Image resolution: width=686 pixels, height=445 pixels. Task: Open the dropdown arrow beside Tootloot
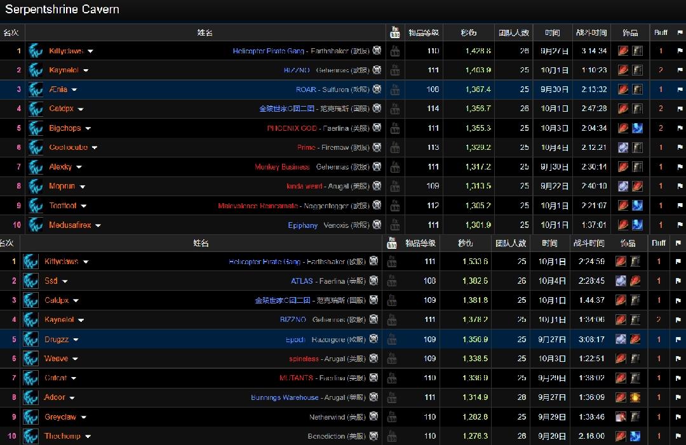click(x=84, y=206)
